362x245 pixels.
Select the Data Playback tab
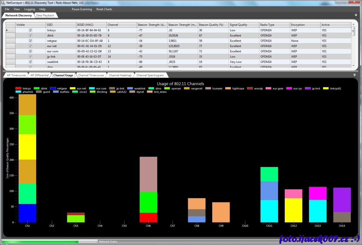click(45, 15)
